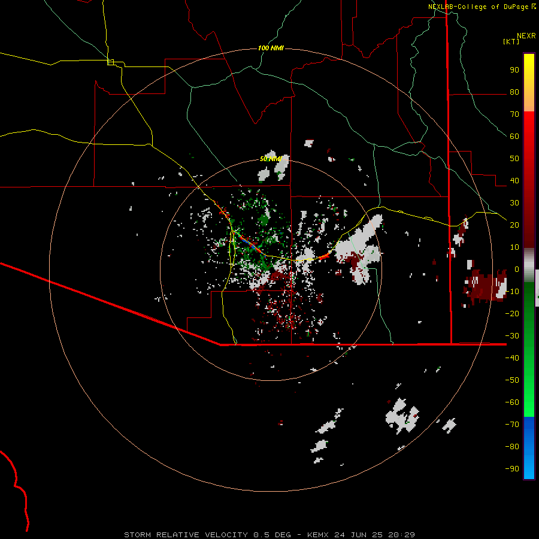Click the -90 value on velocity scale
The width and height of the screenshot is (539, 539).
(x=512, y=468)
